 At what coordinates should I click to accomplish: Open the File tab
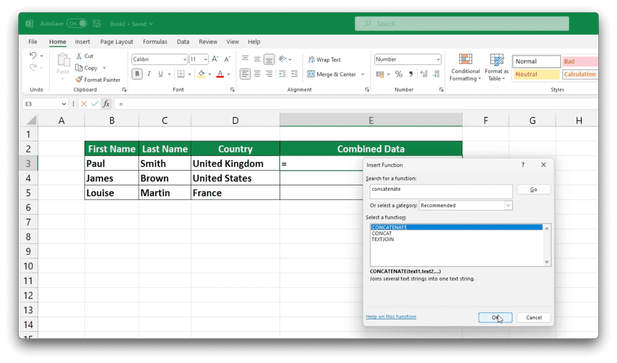point(33,42)
